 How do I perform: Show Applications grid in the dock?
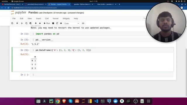click(148, 101)
